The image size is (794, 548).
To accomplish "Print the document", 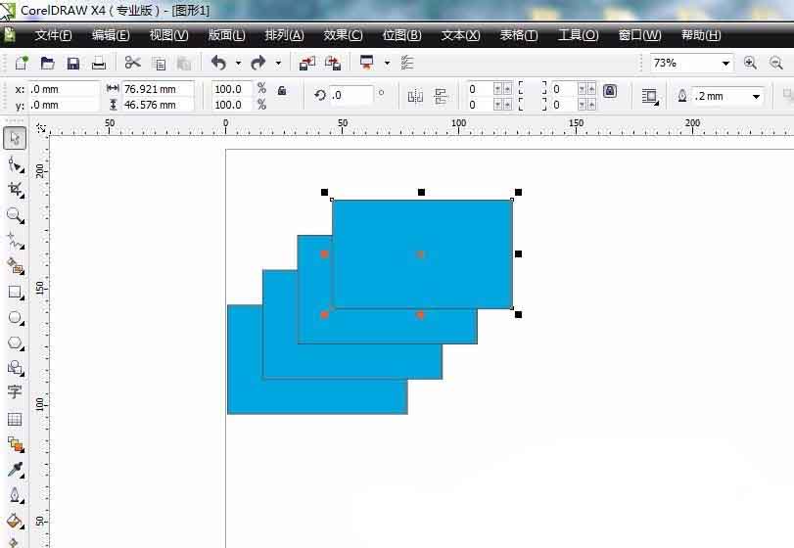I will (x=99, y=63).
